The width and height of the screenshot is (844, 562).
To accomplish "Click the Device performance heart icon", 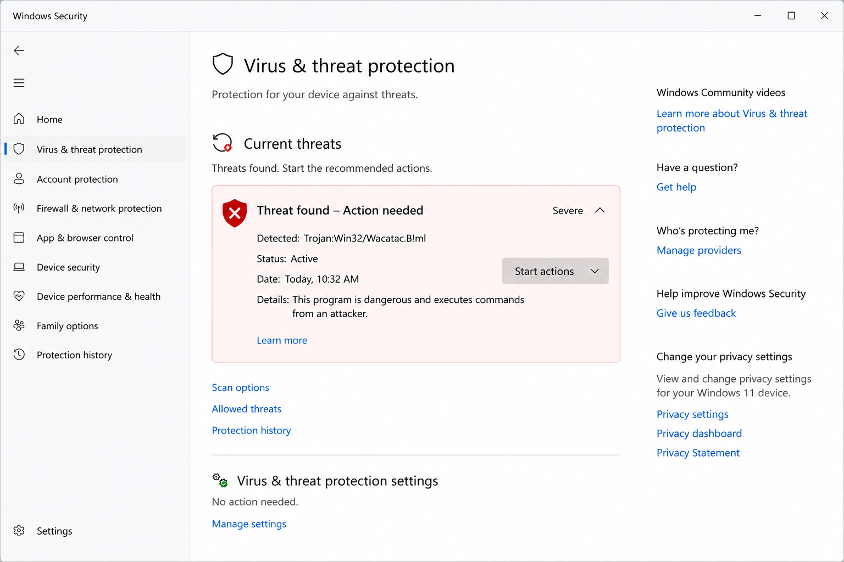I will (x=19, y=296).
